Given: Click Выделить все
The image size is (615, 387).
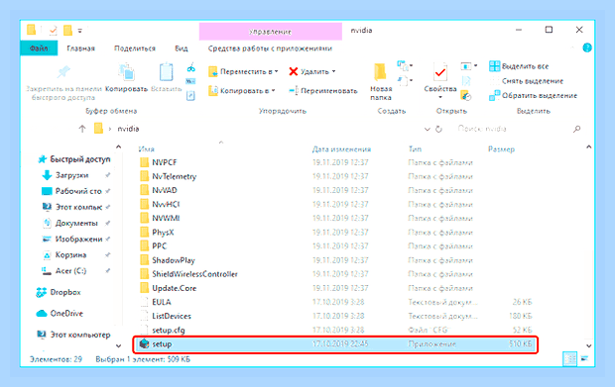Looking at the screenshot, I should click(519, 66).
